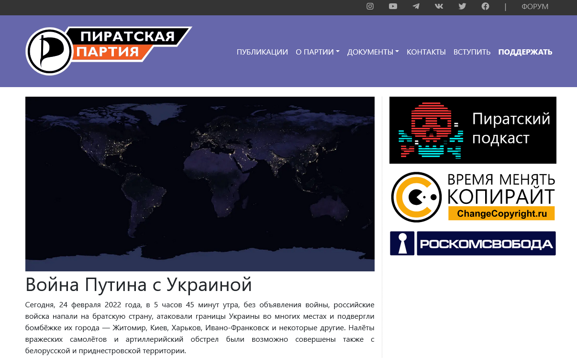Expand the «ДОКУМЕНТЫ» dropdown menu
This screenshot has width=577, height=358.
(x=373, y=52)
